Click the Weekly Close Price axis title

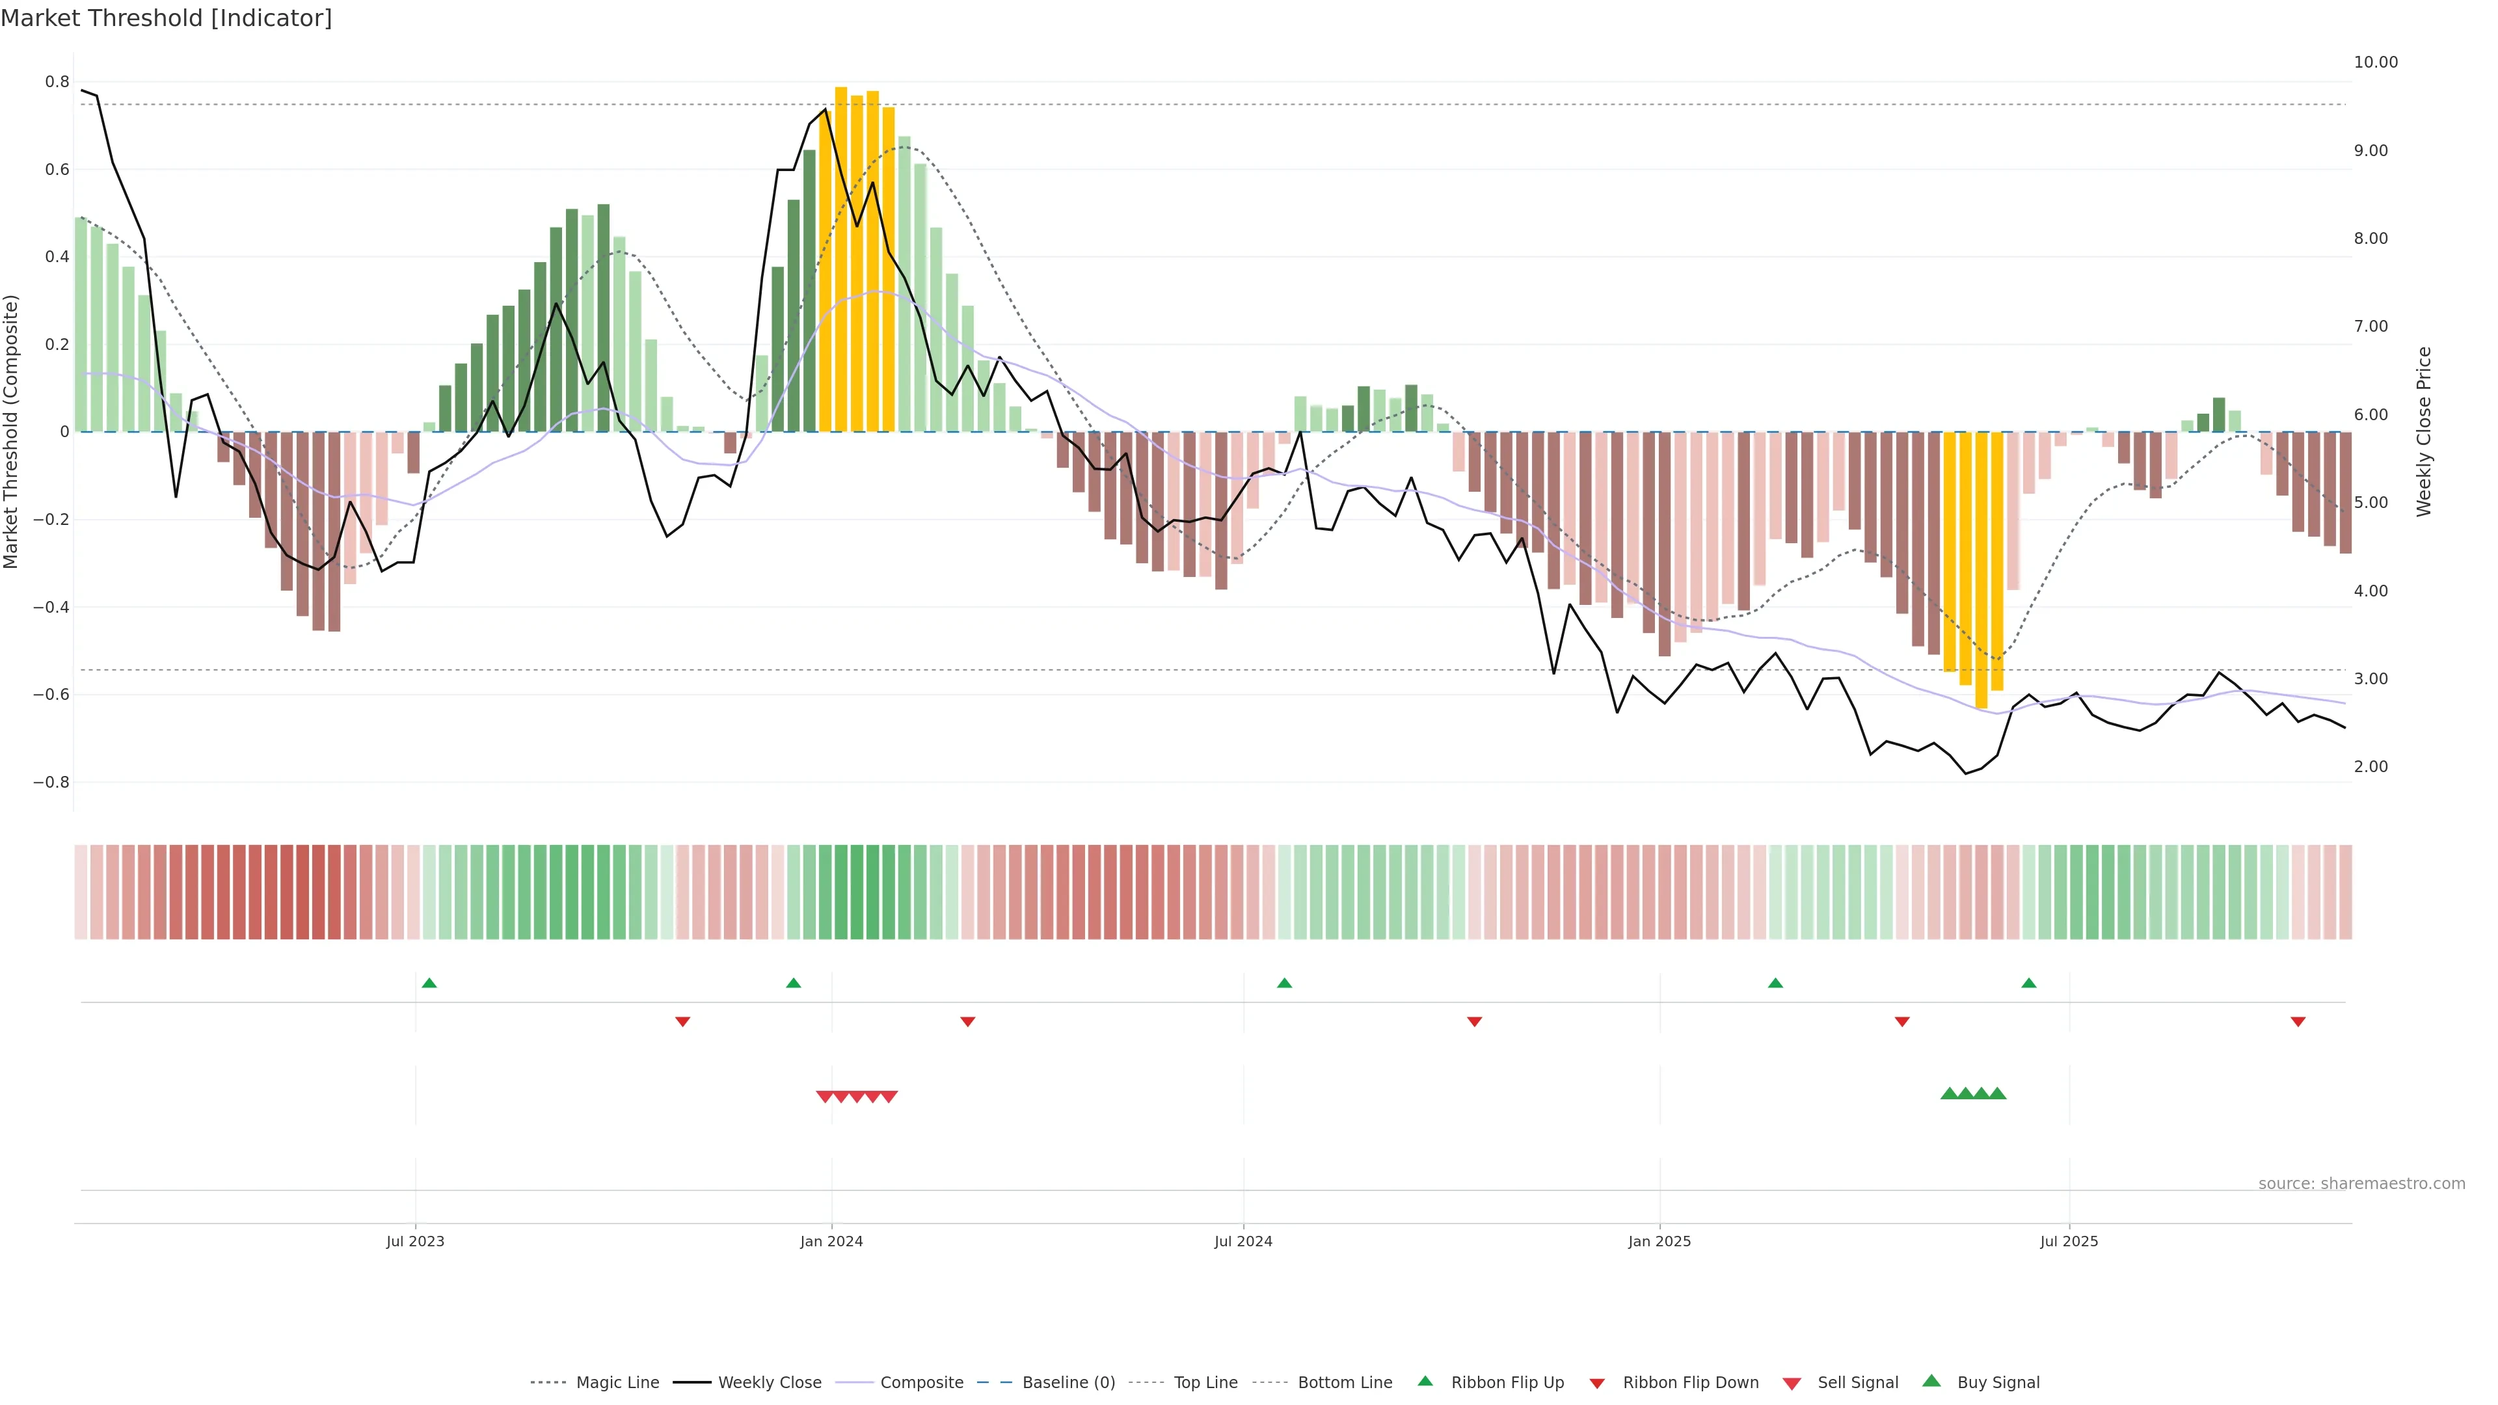click(2423, 431)
